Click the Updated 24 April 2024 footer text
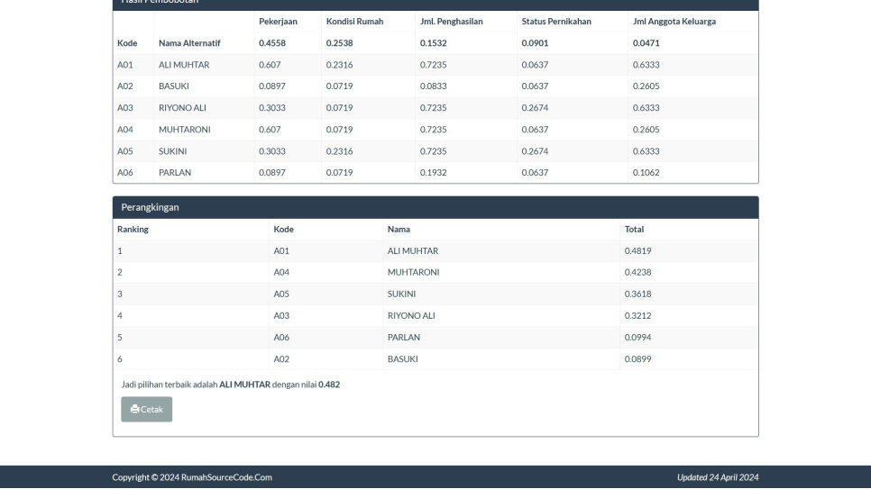Screen dimensions: 871x489 click(x=718, y=477)
